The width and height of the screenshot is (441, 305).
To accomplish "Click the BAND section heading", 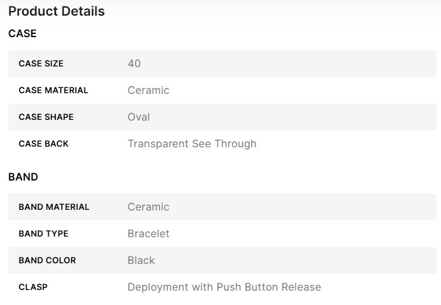I will click(x=23, y=177).
